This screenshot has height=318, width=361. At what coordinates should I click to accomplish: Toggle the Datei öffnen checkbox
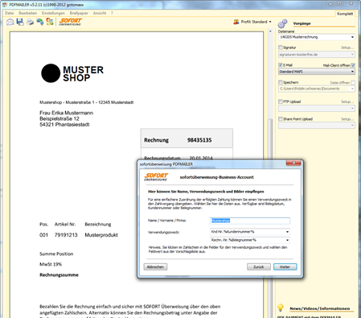353,83
